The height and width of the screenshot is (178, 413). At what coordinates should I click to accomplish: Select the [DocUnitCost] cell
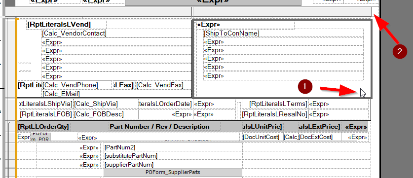click(263, 137)
